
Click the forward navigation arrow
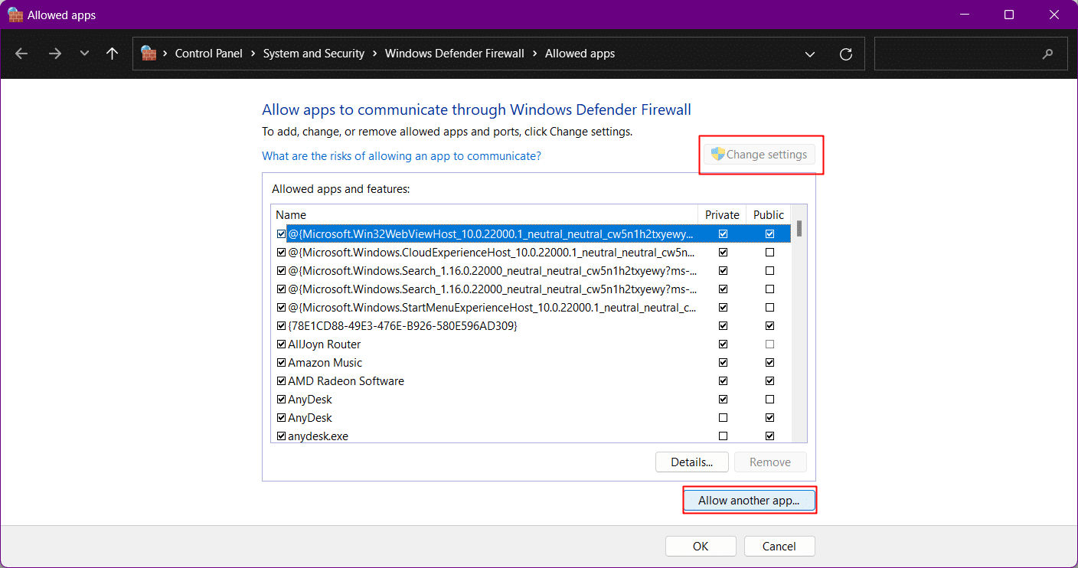[54, 54]
